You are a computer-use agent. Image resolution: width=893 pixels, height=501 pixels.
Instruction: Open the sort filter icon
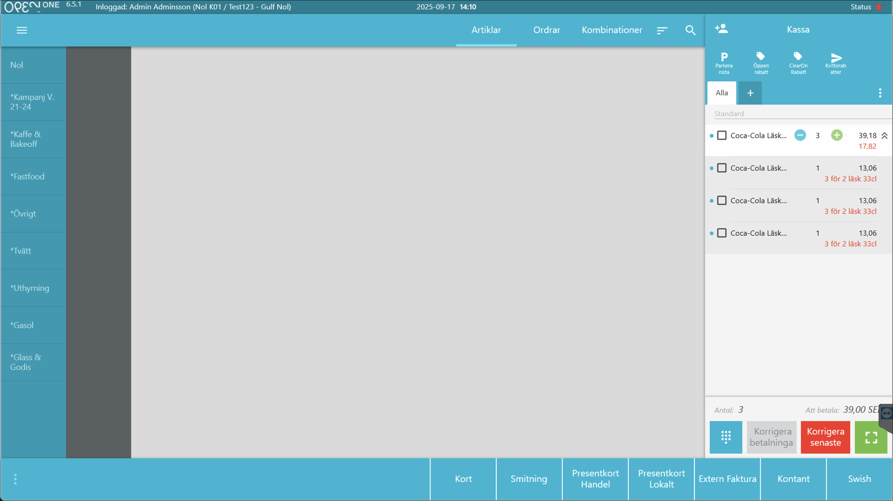click(x=662, y=30)
